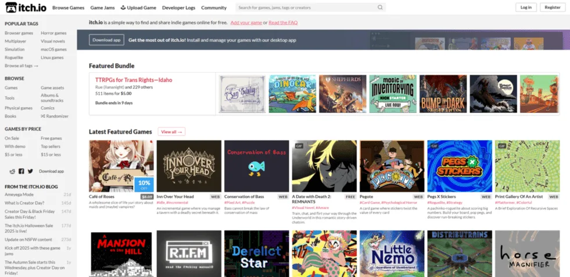
Task: Browse Albums & soundtracks category
Action: coord(52,98)
